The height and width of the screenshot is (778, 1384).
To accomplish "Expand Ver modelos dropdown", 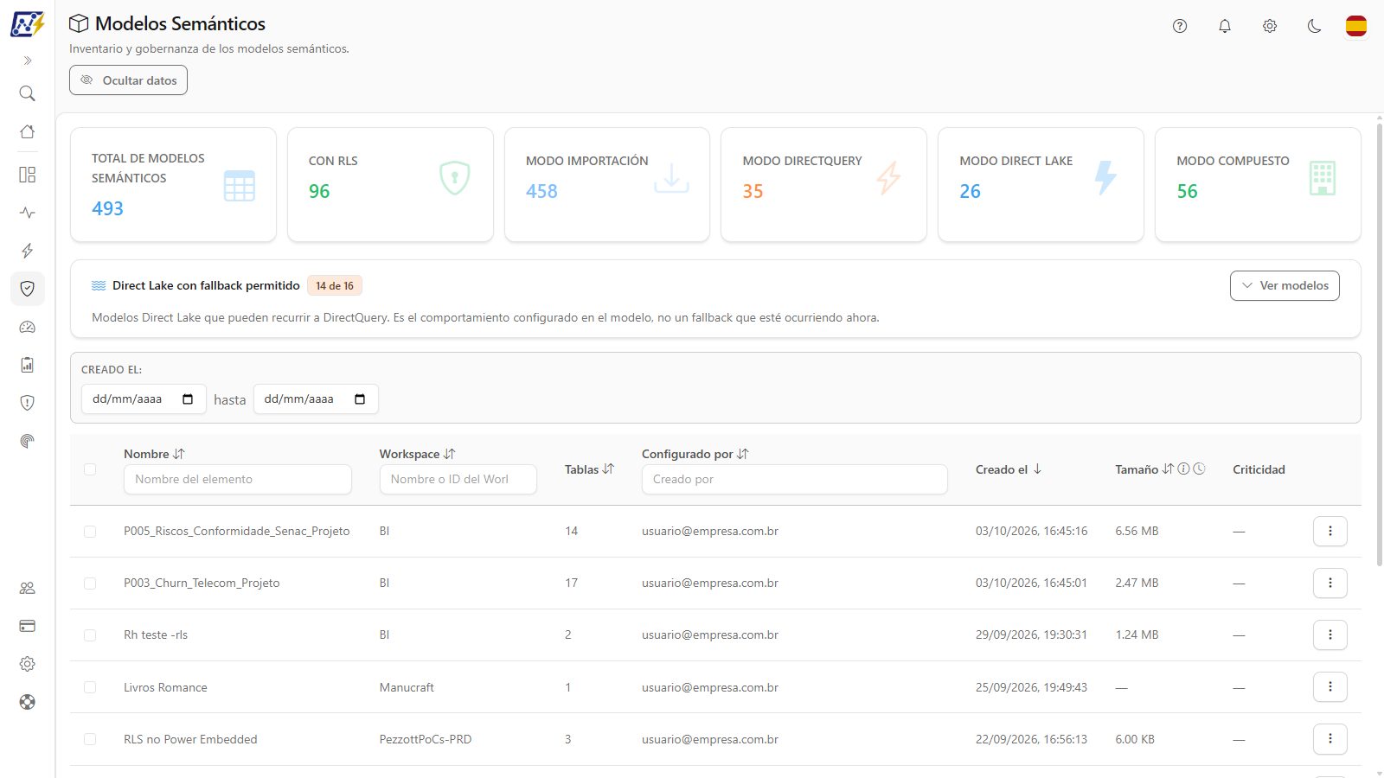I will coord(1285,285).
